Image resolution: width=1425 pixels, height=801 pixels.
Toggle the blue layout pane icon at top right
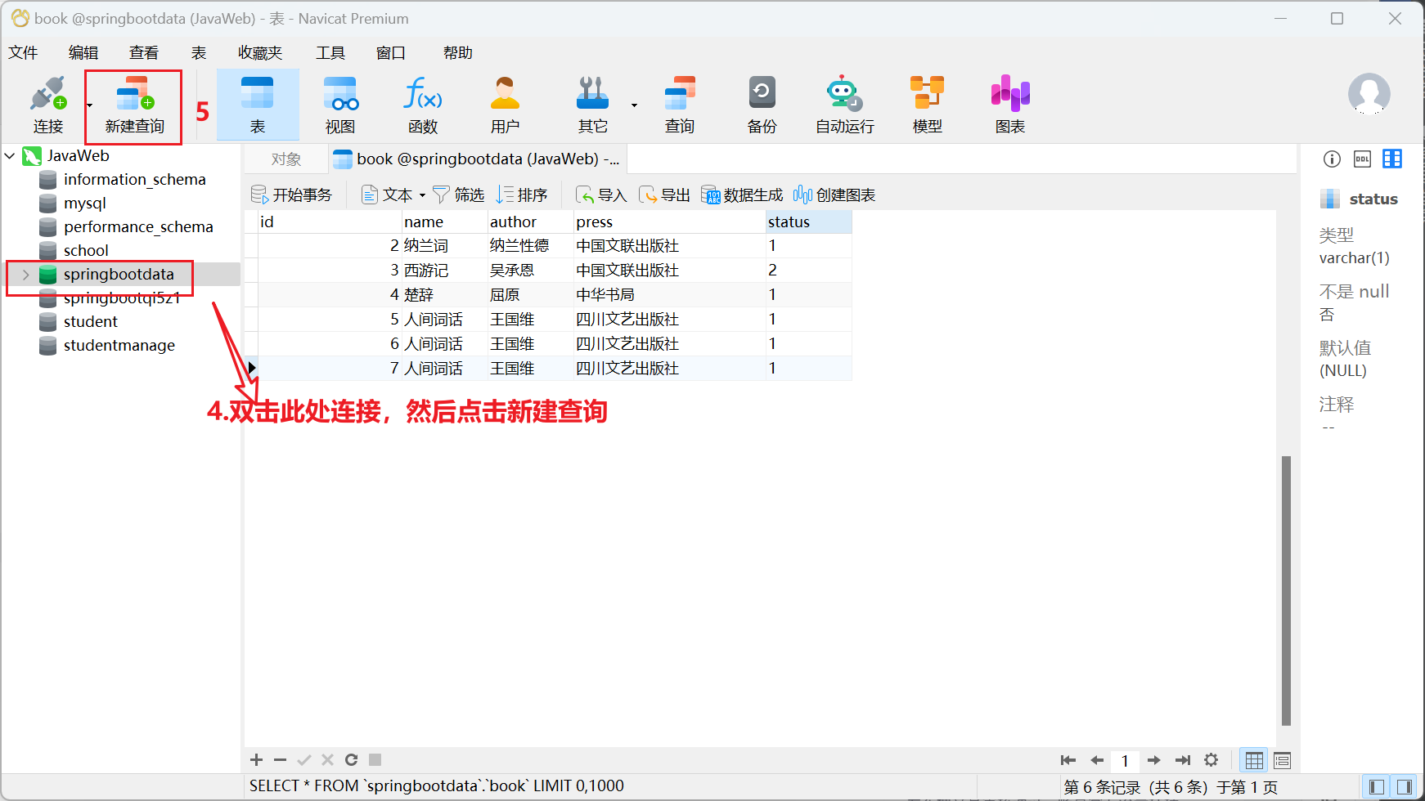(x=1392, y=159)
